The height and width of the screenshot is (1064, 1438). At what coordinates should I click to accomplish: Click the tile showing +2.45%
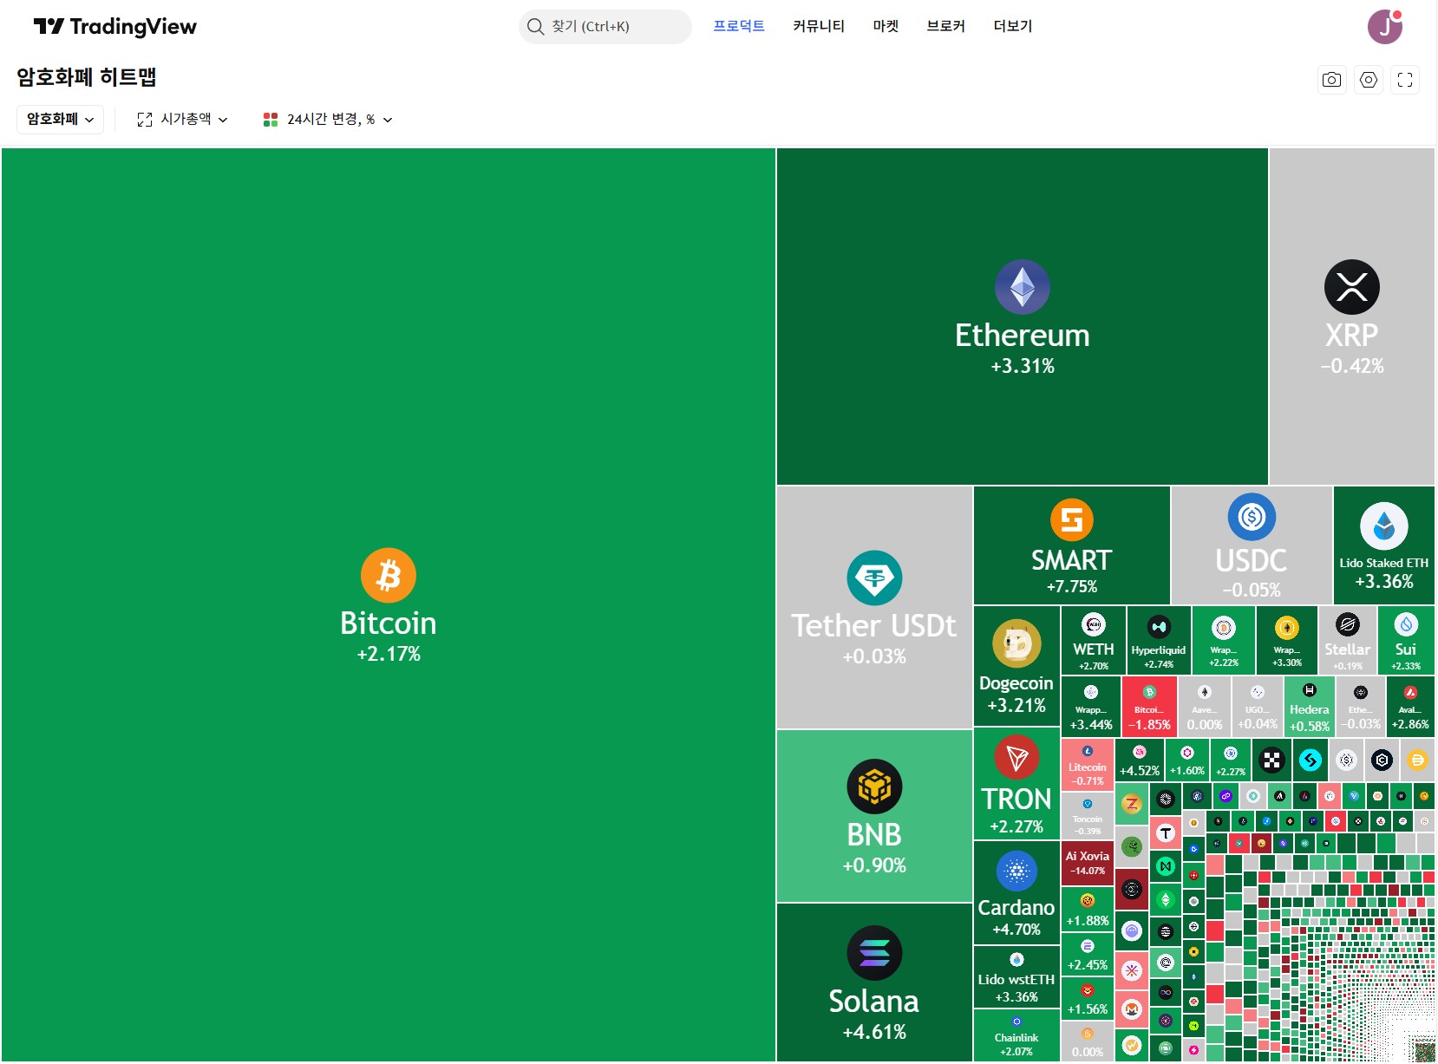point(1088,955)
